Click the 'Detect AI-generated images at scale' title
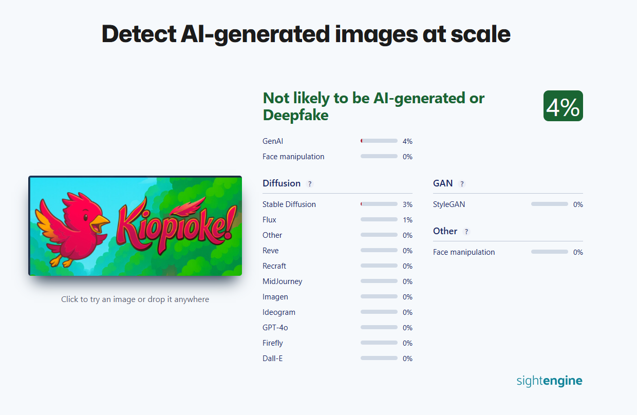This screenshot has width=637, height=415. click(x=306, y=34)
